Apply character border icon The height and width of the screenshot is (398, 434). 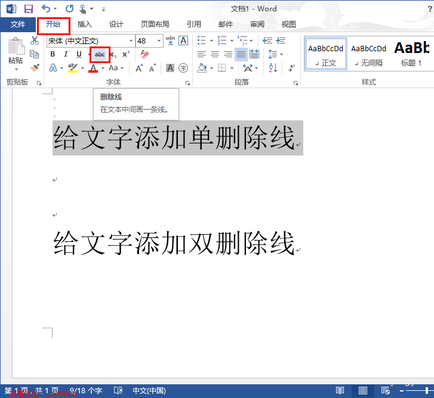[x=183, y=41]
